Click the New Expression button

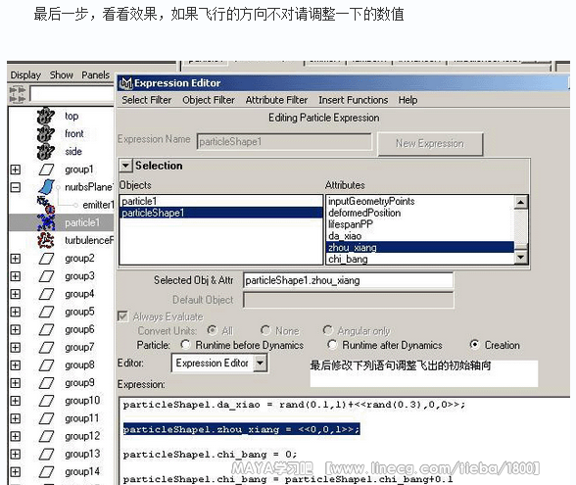pos(430,144)
